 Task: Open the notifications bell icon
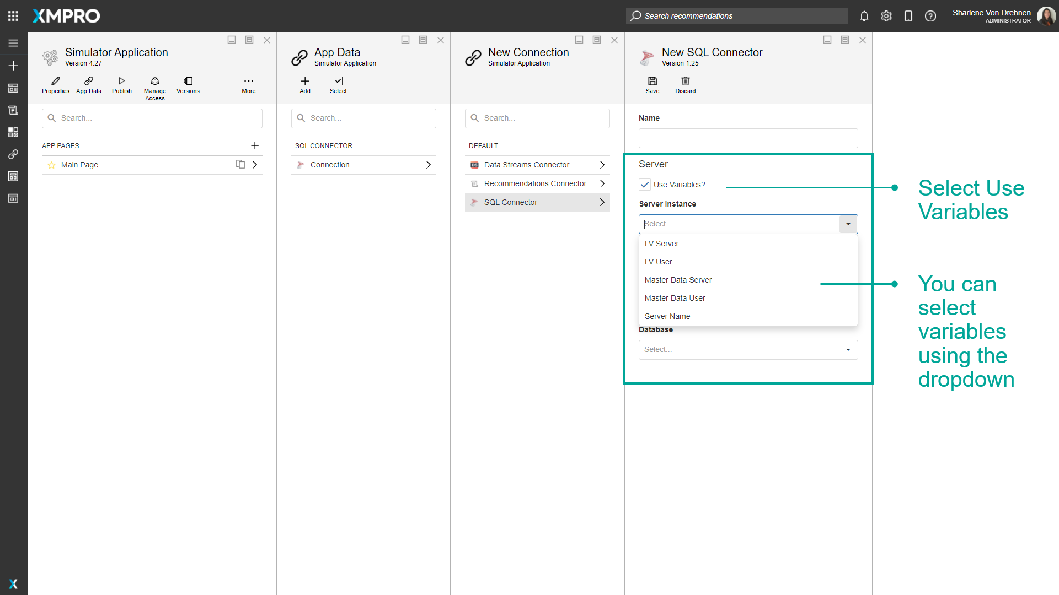coord(864,16)
